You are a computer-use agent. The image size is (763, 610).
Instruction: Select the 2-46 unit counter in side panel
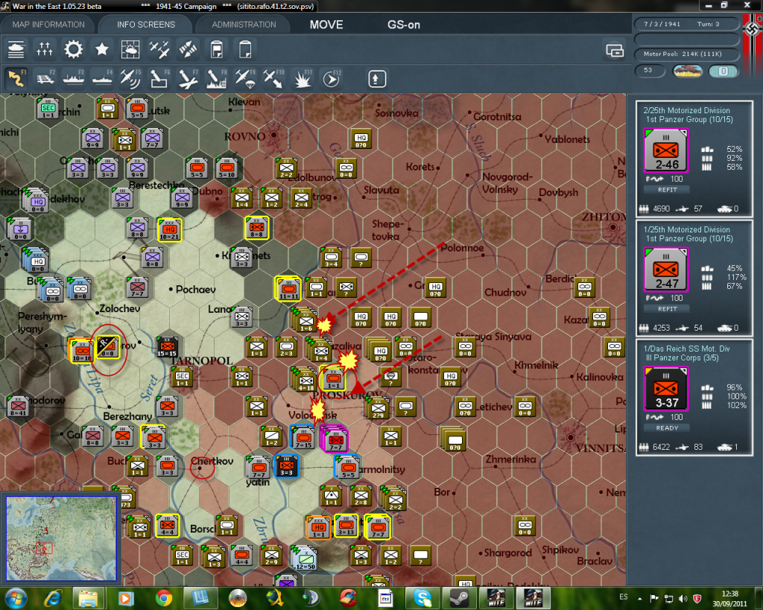666,150
